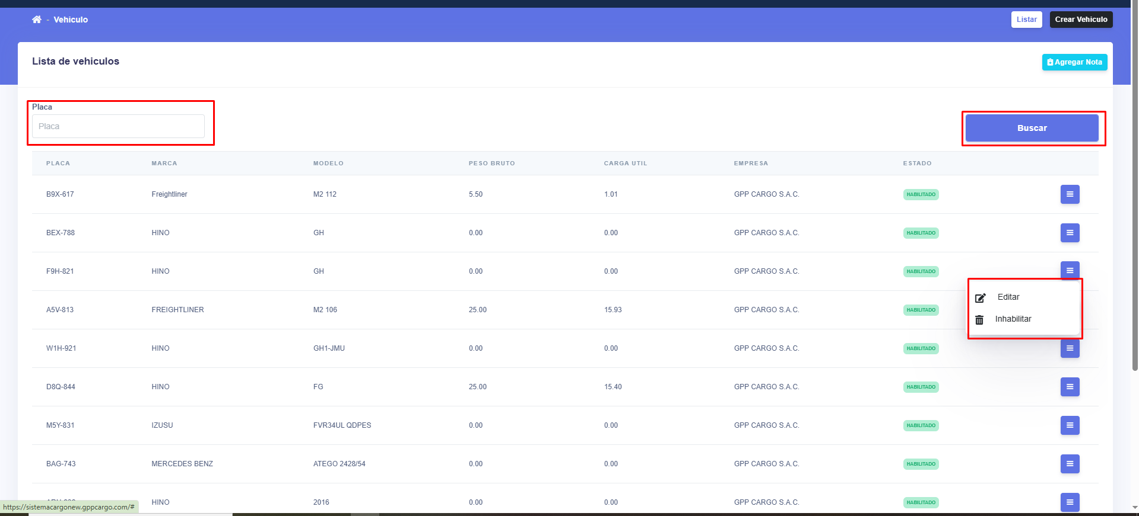
Task: Select Editar from the context menu
Action: coord(1008,297)
